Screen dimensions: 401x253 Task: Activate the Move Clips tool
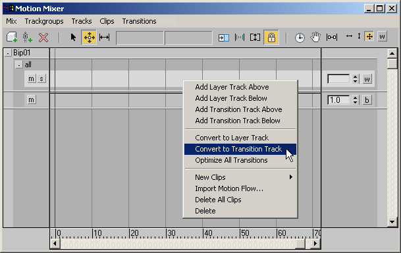[89, 38]
